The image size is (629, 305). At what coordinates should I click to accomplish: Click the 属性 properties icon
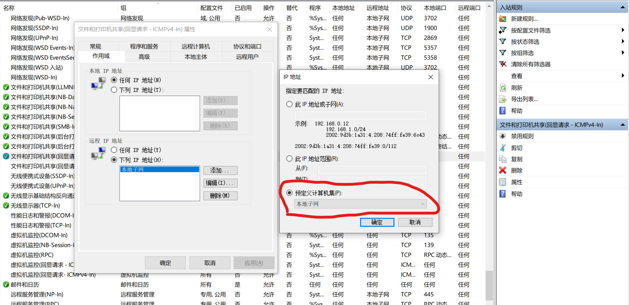point(503,182)
